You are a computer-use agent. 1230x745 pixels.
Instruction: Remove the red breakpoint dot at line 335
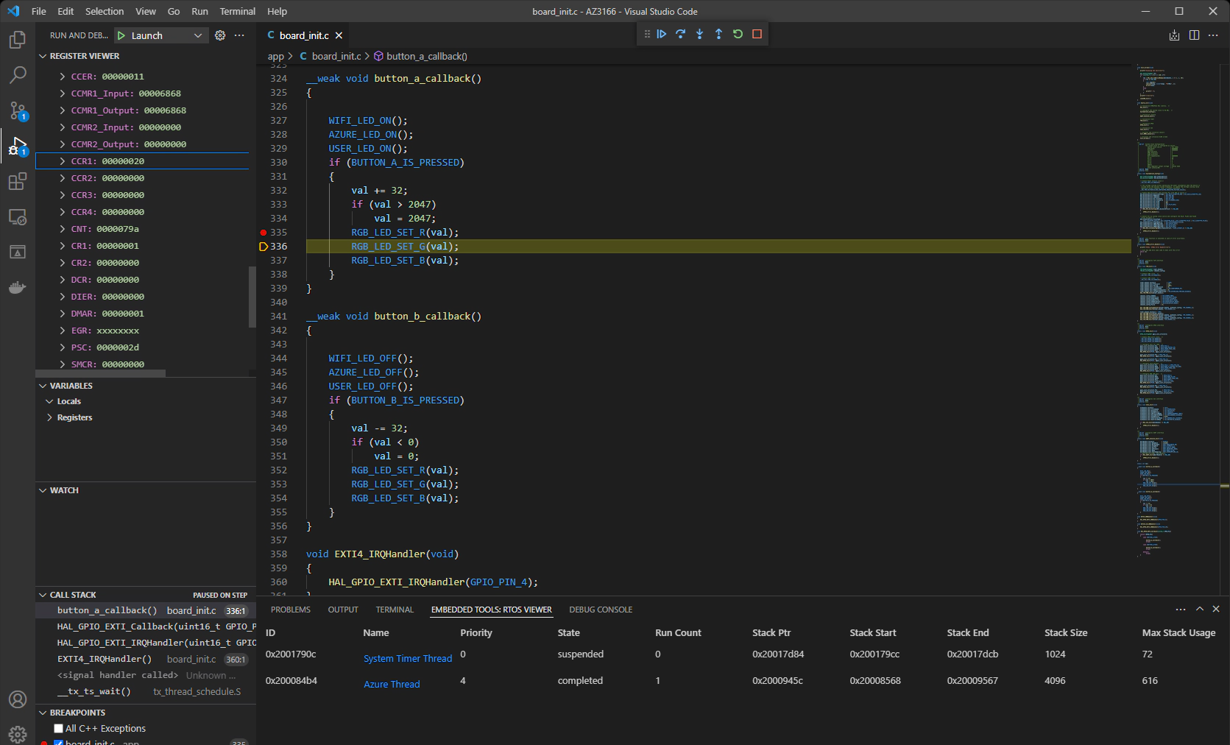264,232
